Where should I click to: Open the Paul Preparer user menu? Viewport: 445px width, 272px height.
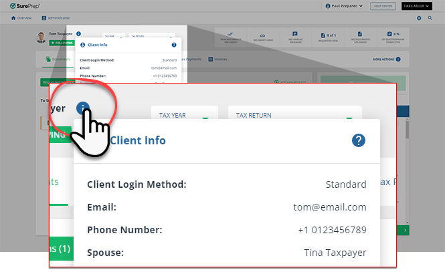344,6
